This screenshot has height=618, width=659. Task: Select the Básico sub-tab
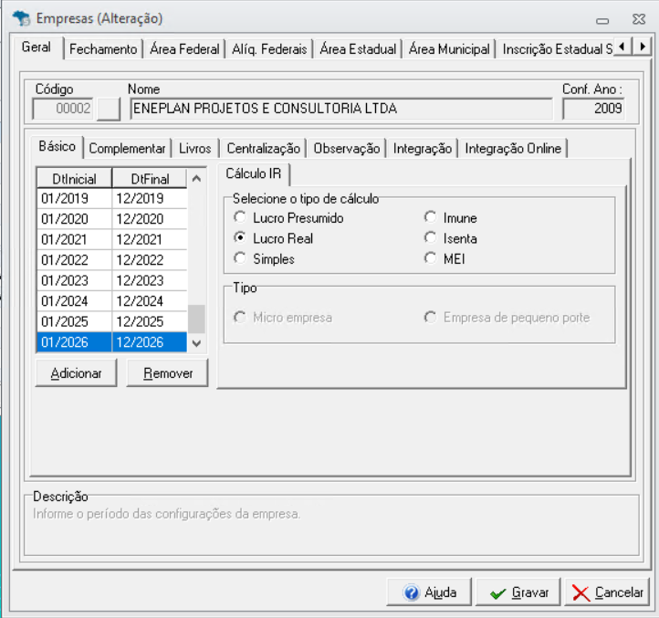58,146
